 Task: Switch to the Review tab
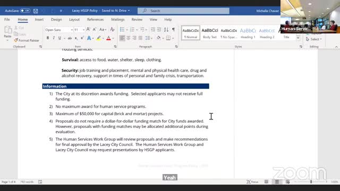[137, 20]
